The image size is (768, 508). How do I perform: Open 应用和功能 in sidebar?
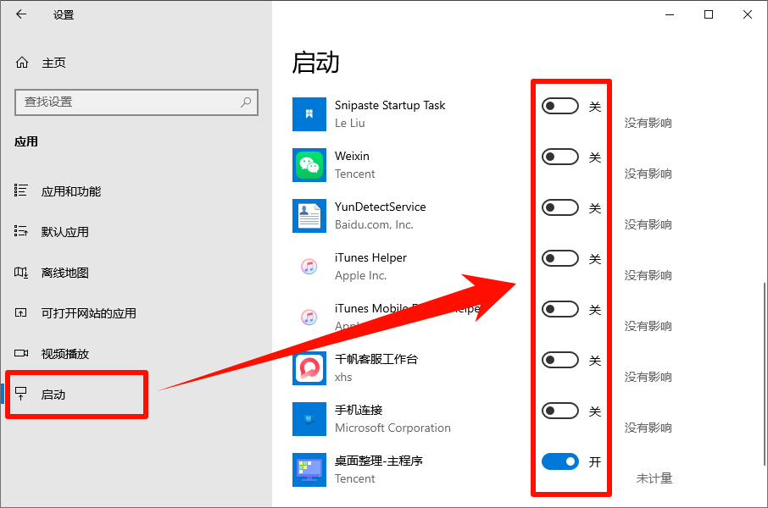(71, 191)
